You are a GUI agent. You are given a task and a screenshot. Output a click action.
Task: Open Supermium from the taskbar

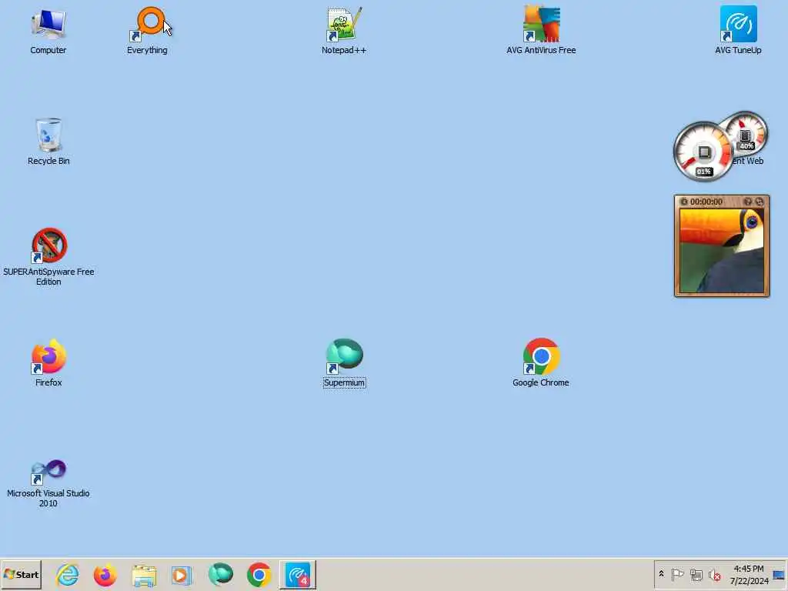coord(221,574)
